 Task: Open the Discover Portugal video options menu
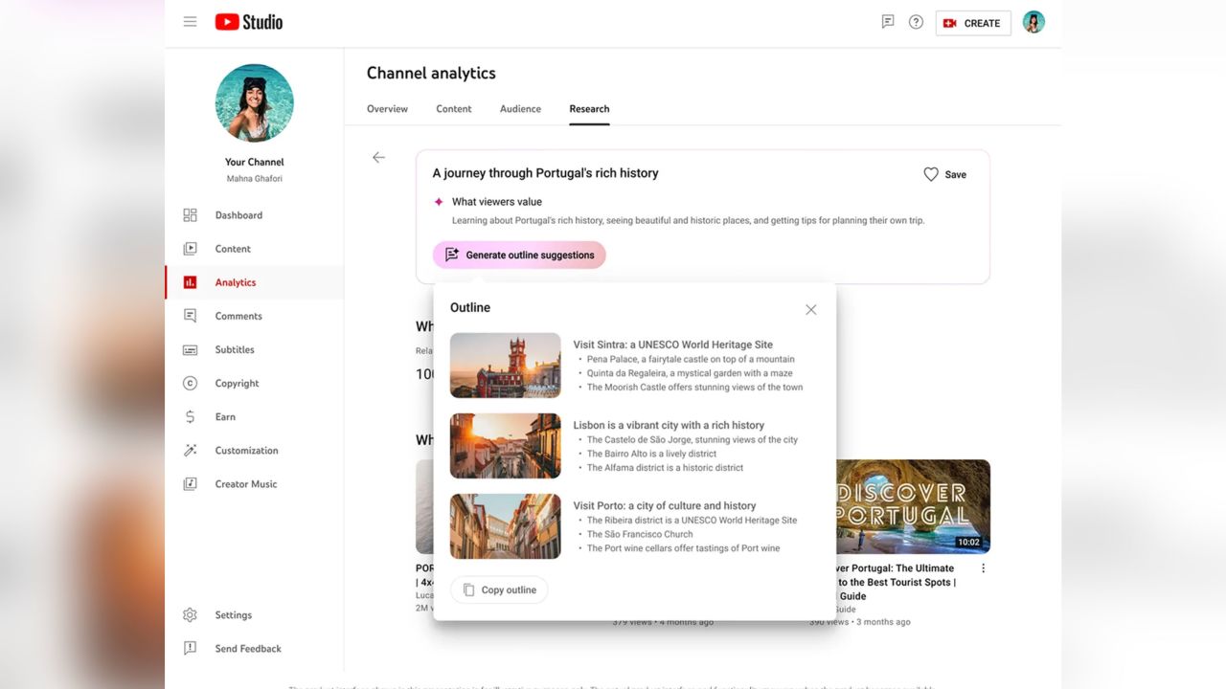point(983,567)
